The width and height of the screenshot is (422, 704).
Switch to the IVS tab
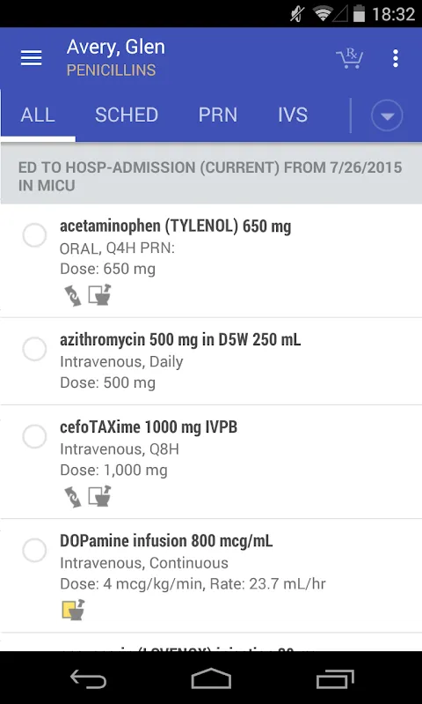(293, 115)
